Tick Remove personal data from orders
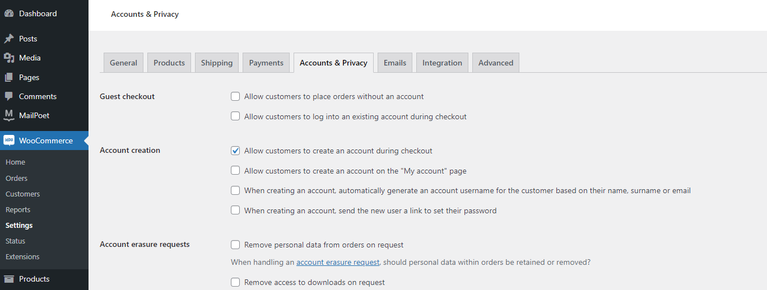The height and width of the screenshot is (290, 767). tap(235, 245)
